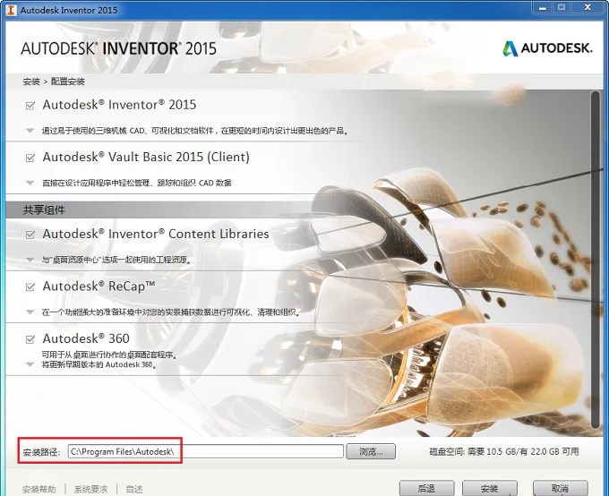Image resolution: width=609 pixels, height=496 pixels.
Task: Open the 自述 readme link
Action: [x=134, y=490]
